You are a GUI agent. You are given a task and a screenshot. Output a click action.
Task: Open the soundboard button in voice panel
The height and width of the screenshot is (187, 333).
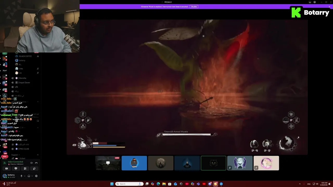coord(34,169)
